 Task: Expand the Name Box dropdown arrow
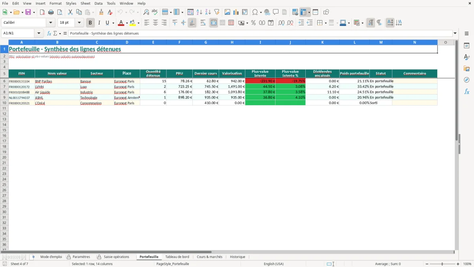39,33
